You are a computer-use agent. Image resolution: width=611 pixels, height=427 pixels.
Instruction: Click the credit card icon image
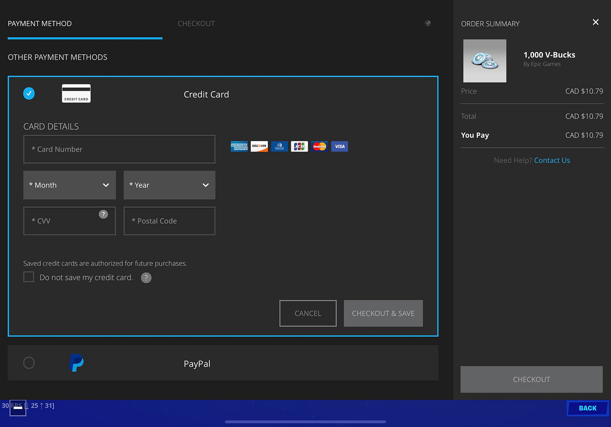[76, 93]
